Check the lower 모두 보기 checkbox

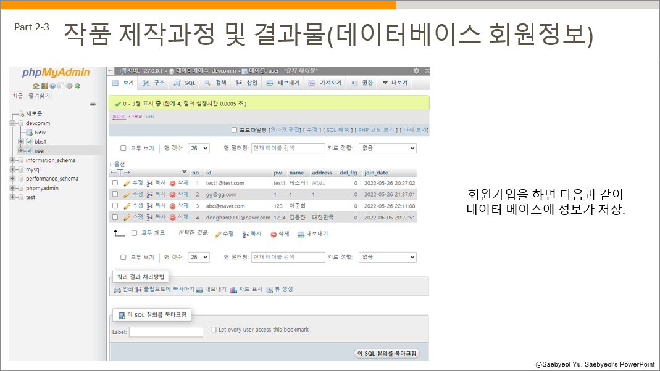point(123,257)
